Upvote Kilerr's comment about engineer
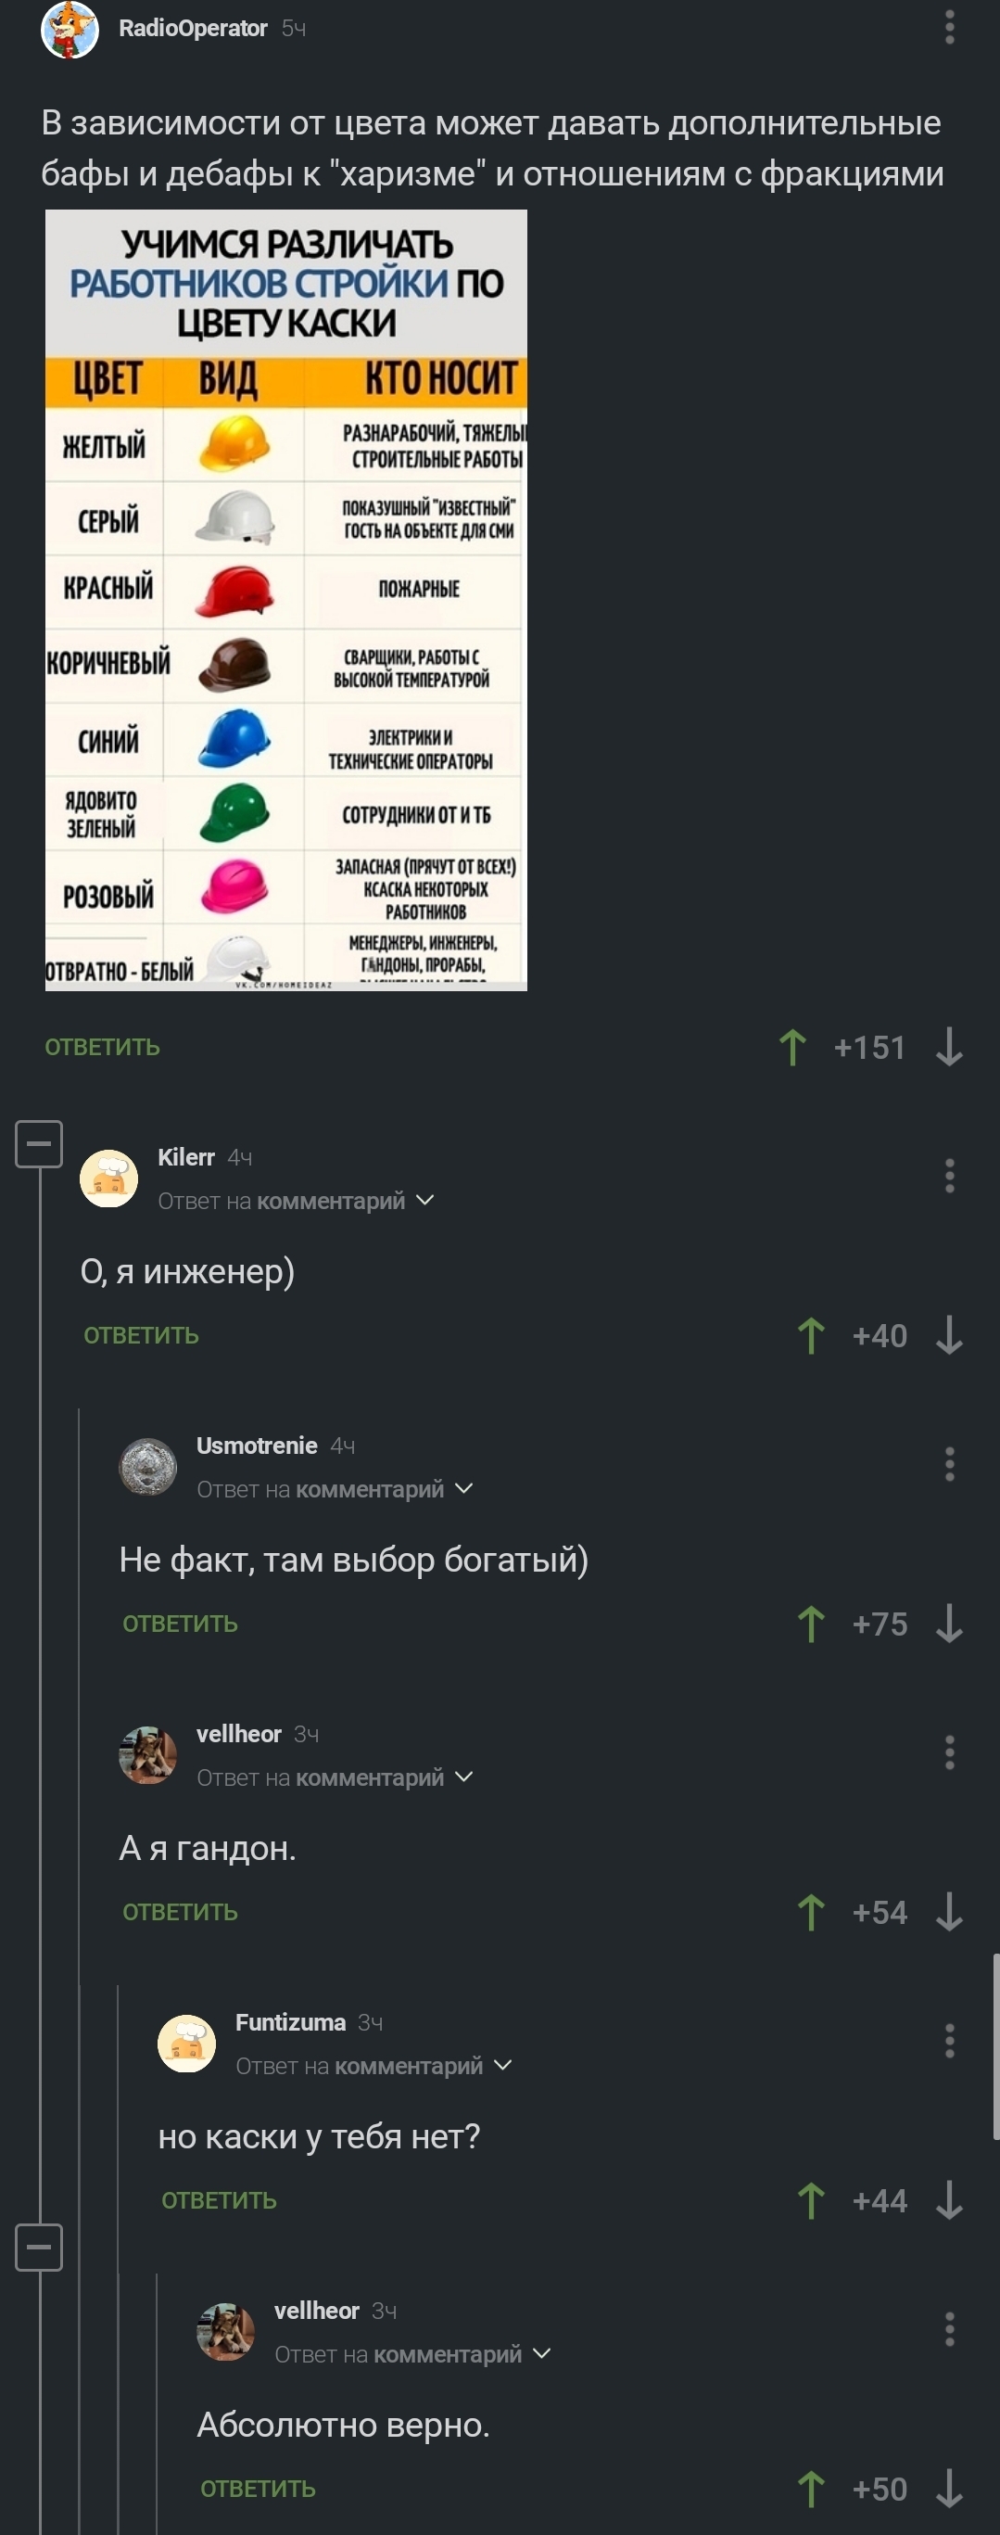The height and width of the screenshot is (2535, 1000). point(811,1335)
